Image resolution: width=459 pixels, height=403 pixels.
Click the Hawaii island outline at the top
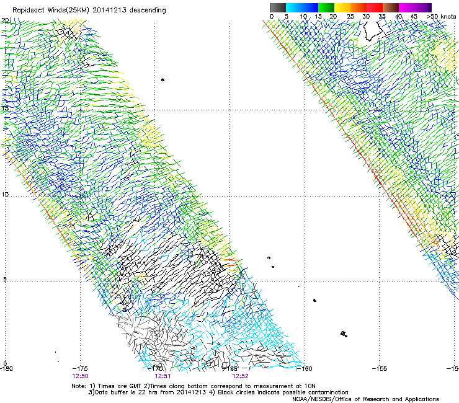[x=373, y=32]
